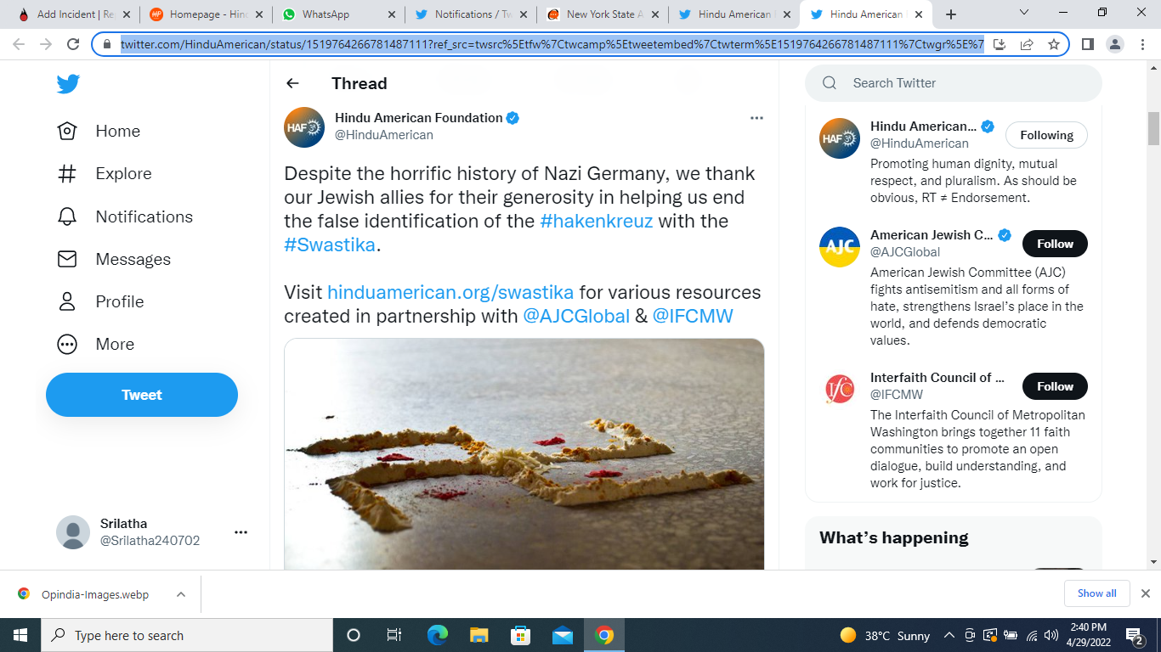
Task: Click the blue Tweet button
Action: (142, 395)
